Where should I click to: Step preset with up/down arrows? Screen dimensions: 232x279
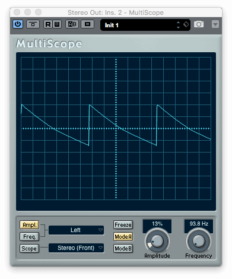click(178, 25)
